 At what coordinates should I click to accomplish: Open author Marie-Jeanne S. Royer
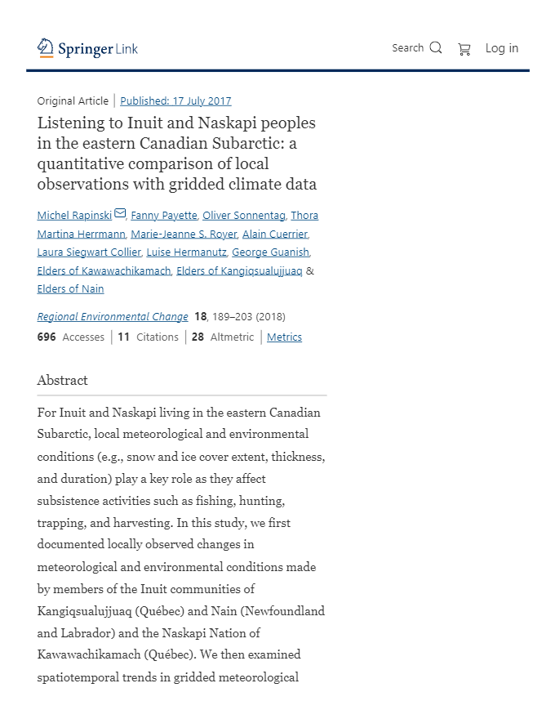tap(183, 234)
